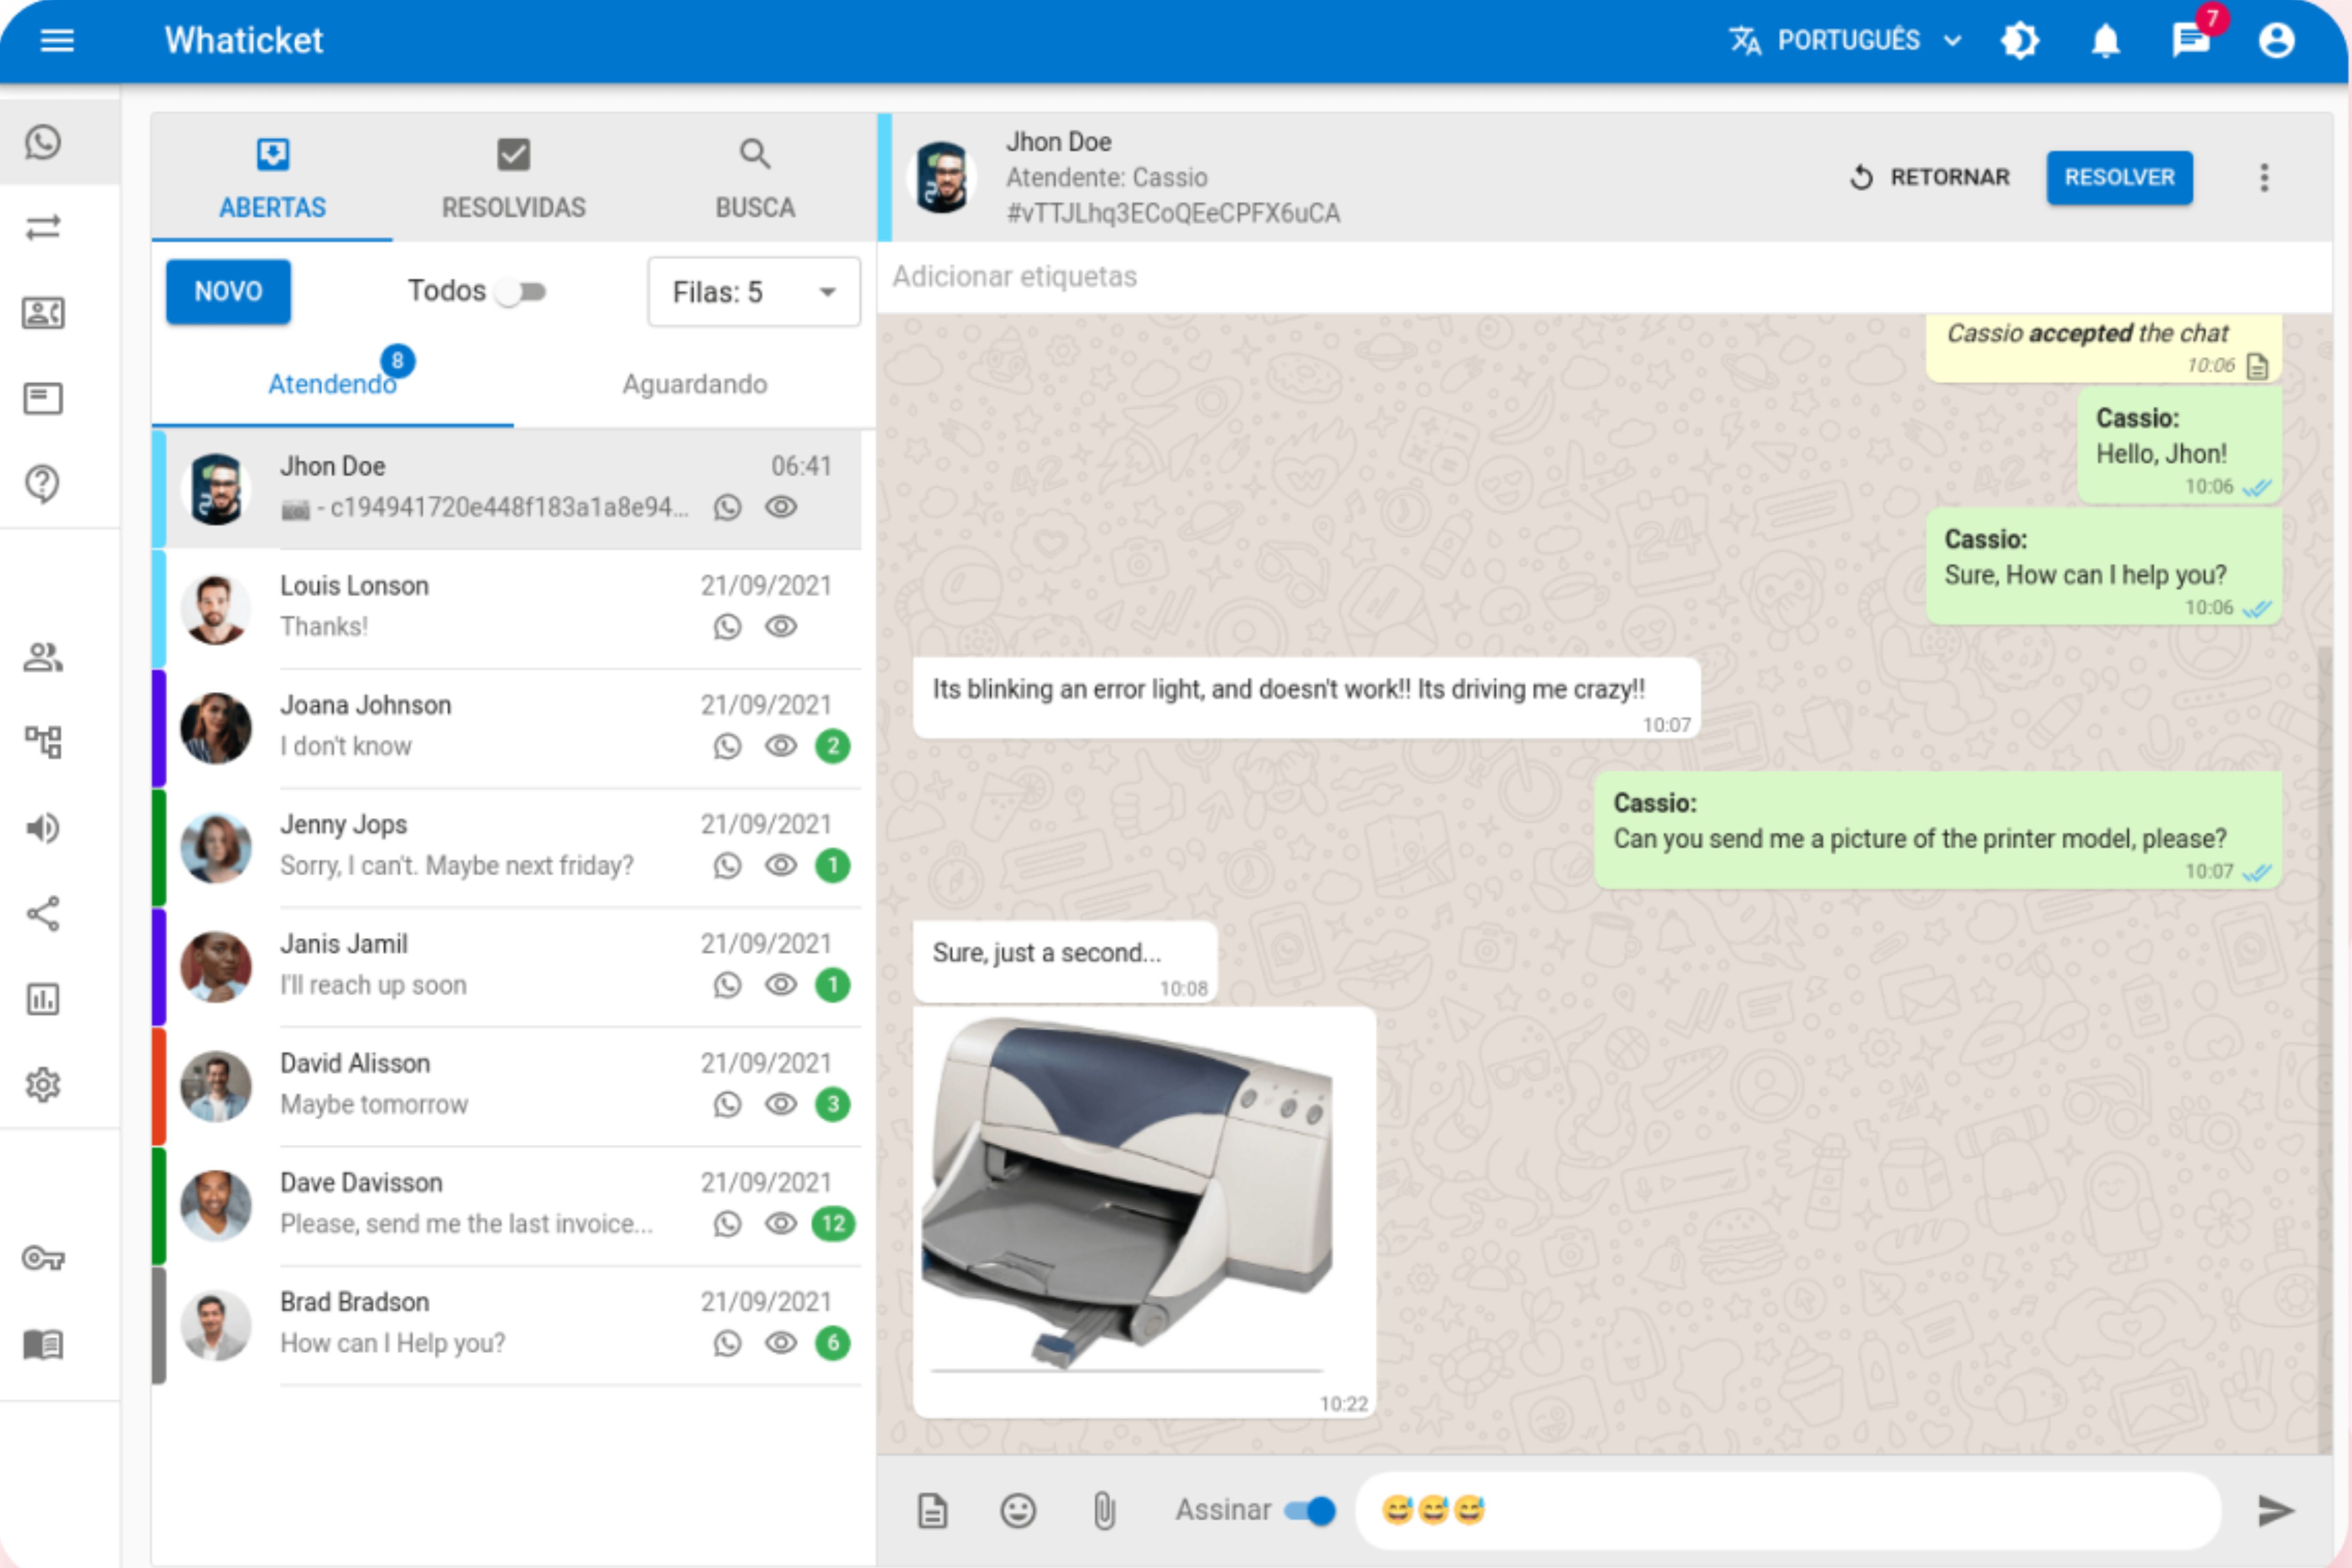Click the Resolver button
The height and width of the screenshot is (1568, 2352).
point(2119,178)
